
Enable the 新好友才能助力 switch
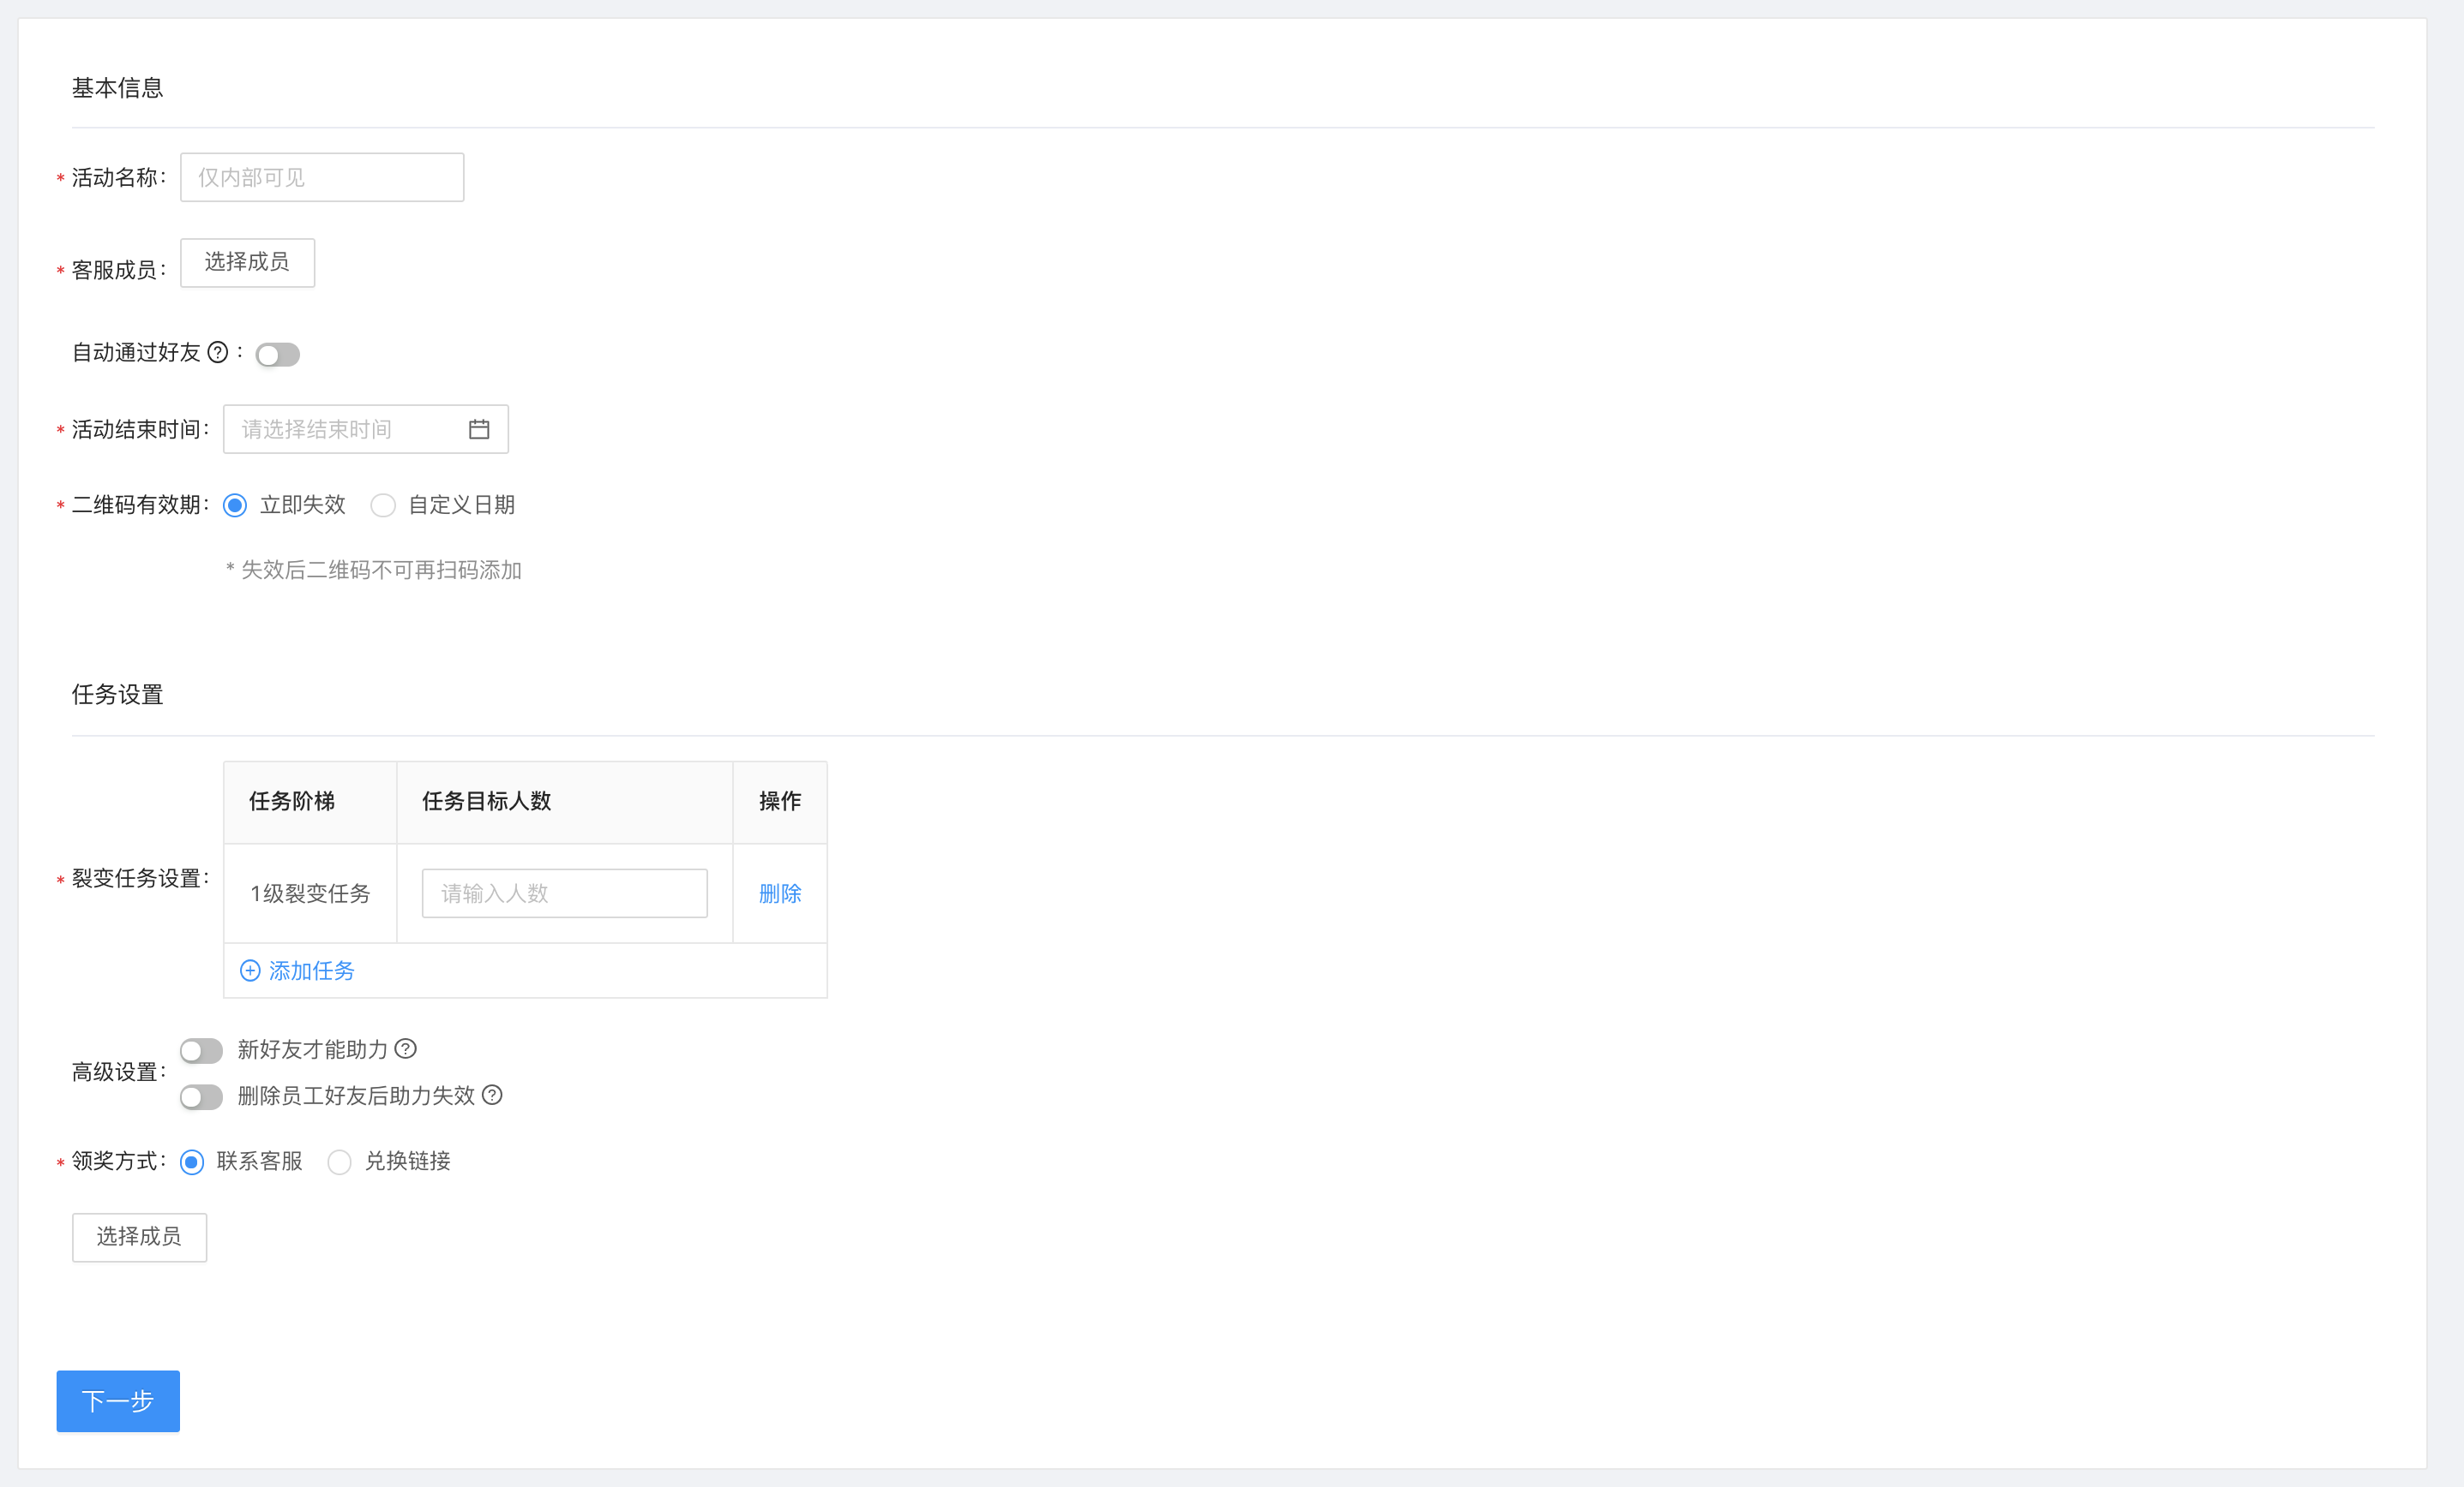(x=201, y=1050)
